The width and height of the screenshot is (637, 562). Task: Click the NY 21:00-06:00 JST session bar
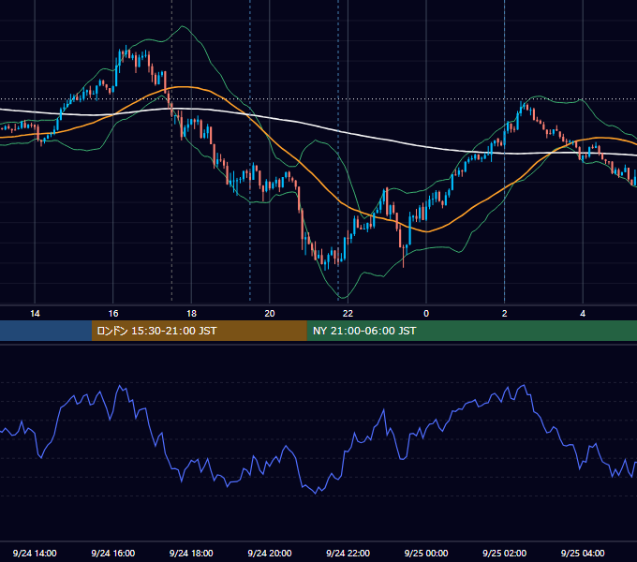pyautogui.click(x=471, y=331)
